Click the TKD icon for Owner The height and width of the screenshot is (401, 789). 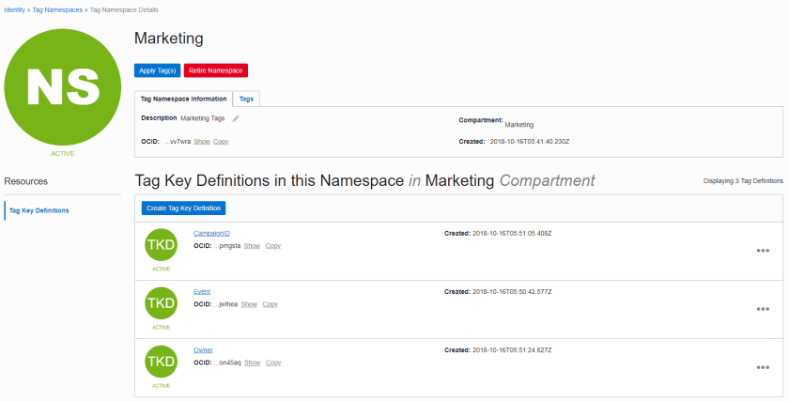161,362
